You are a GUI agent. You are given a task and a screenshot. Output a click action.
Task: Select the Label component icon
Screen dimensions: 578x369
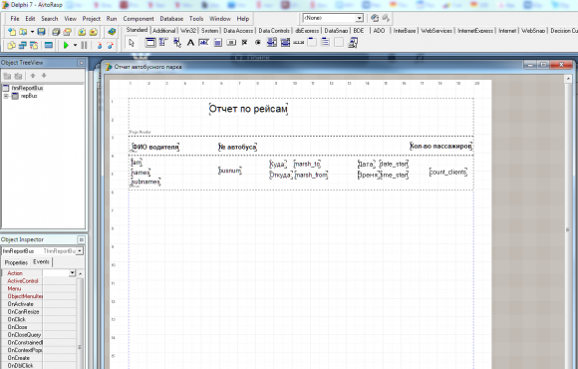pyautogui.click(x=190, y=43)
